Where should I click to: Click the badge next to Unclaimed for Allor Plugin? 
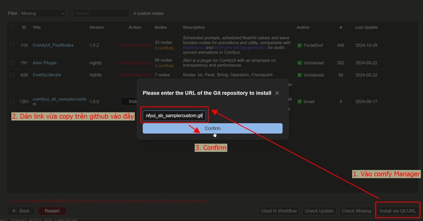click(300, 63)
